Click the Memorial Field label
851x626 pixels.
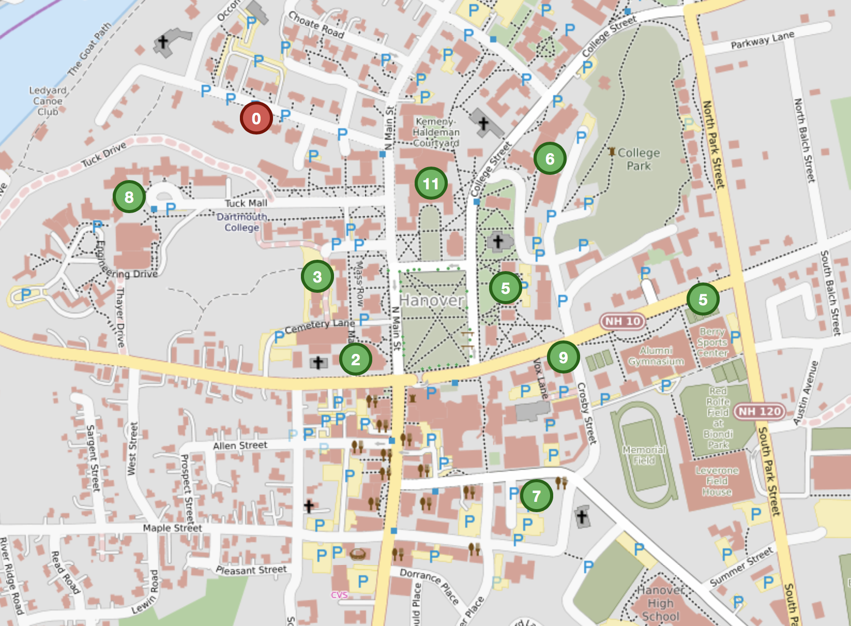[645, 455]
